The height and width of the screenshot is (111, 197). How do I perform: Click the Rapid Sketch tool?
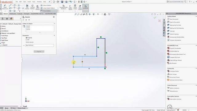(80, 7)
